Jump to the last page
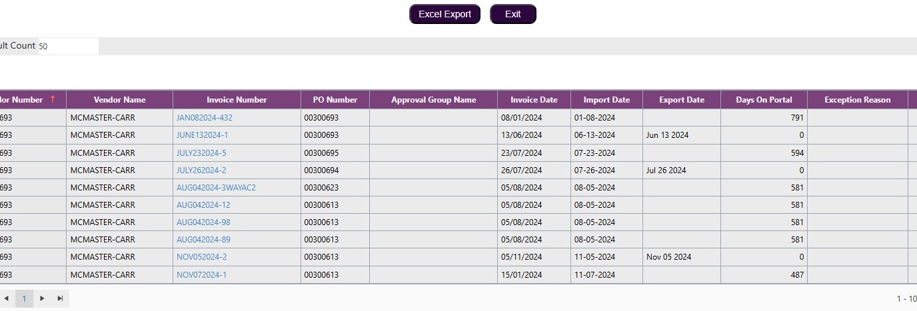Screen dimensions: 917x311 point(60,298)
